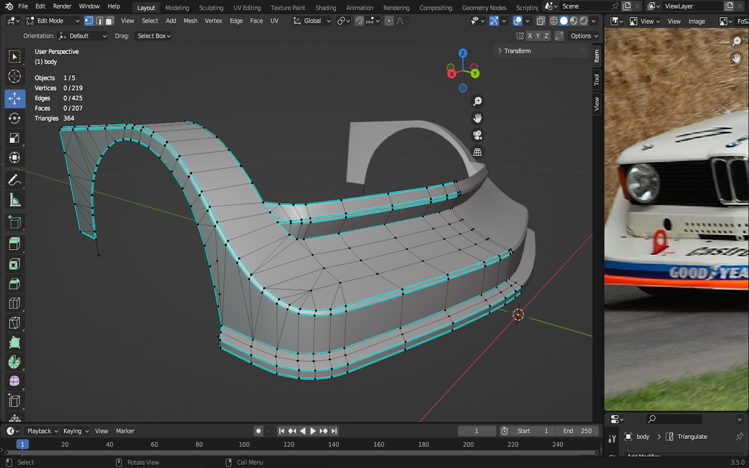Image resolution: width=749 pixels, height=468 pixels.
Task: Enable face select mode
Action: point(109,21)
